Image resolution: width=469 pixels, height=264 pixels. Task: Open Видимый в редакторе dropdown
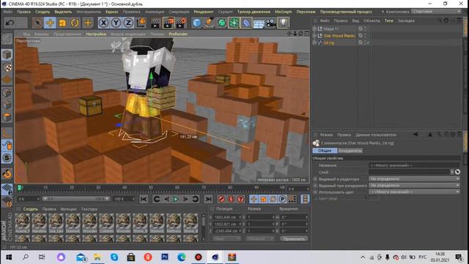[x=414, y=179]
